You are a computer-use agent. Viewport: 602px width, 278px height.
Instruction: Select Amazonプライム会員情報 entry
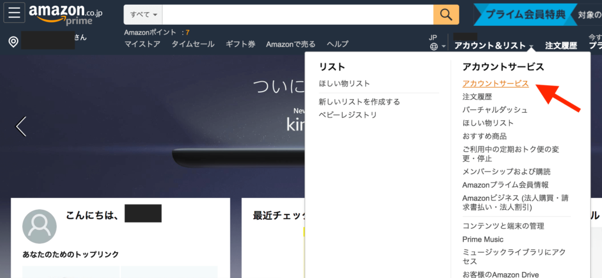(505, 185)
